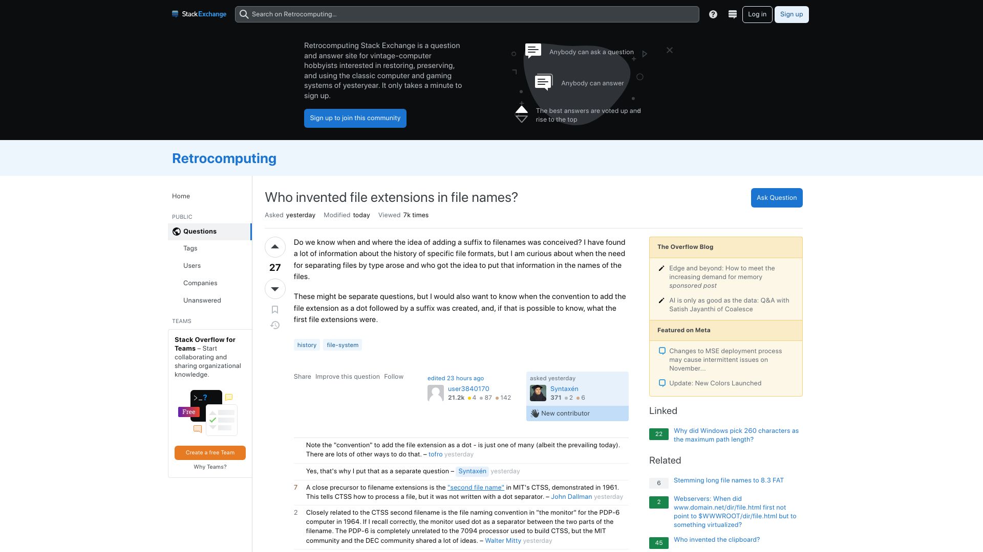Open the Stack Exchange sites list icon
This screenshot has width=983, height=552.
pyautogui.click(x=733, y=14)
